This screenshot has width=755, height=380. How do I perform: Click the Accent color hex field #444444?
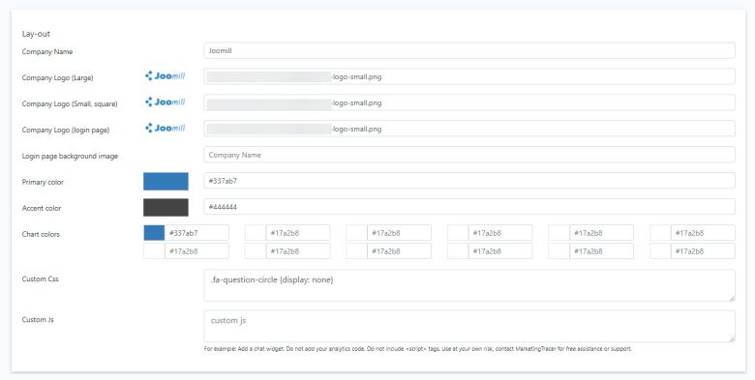[469, 207]
